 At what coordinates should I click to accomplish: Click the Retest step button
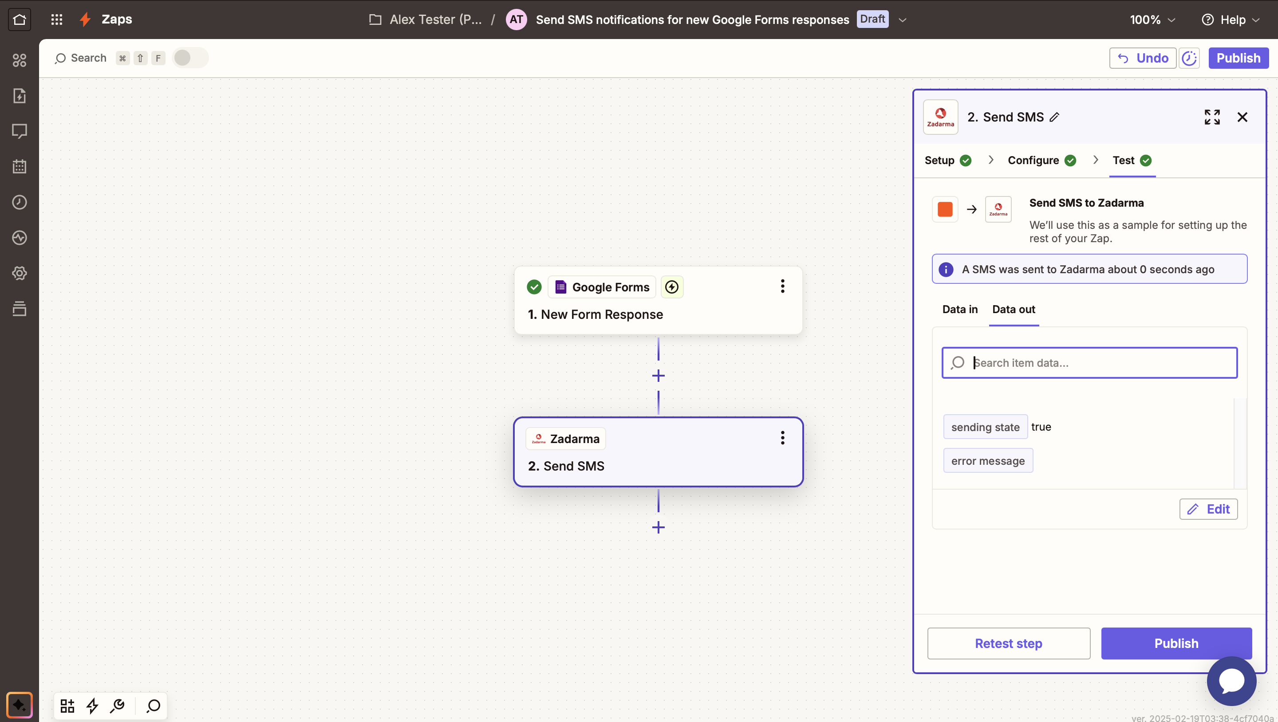tap(1009, 643)
